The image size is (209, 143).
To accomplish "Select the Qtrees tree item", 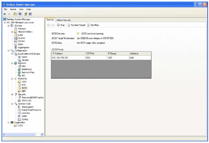I will click(x=21, y=41).
